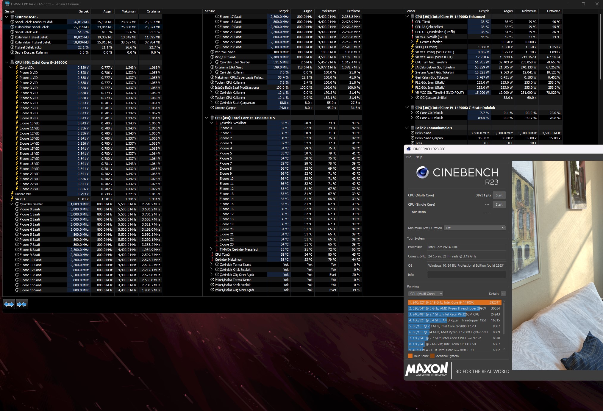The width and height of the screenshot is (603, 411).
Task: Click the lightning icon beside PL1 Güç Sınırı (Static)
Action: click(413, 82)
